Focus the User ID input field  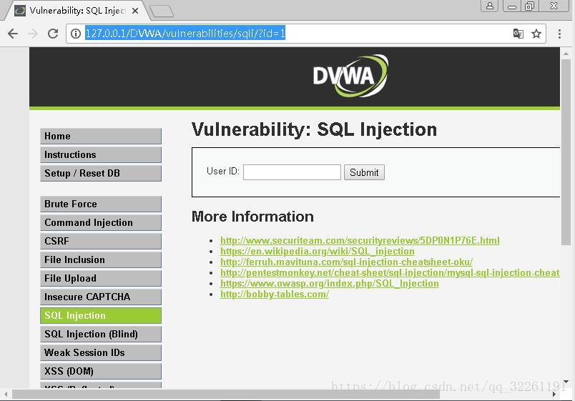coord(292,172)
